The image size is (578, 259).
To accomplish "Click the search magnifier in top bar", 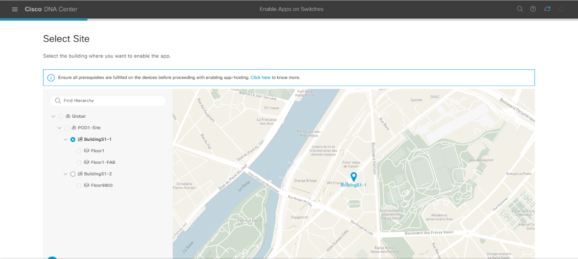I will pyautogui.click(x=520, y=9).
